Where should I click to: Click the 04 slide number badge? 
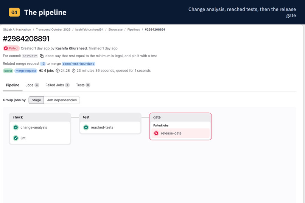pyautogui.click(x=14, y=12)
